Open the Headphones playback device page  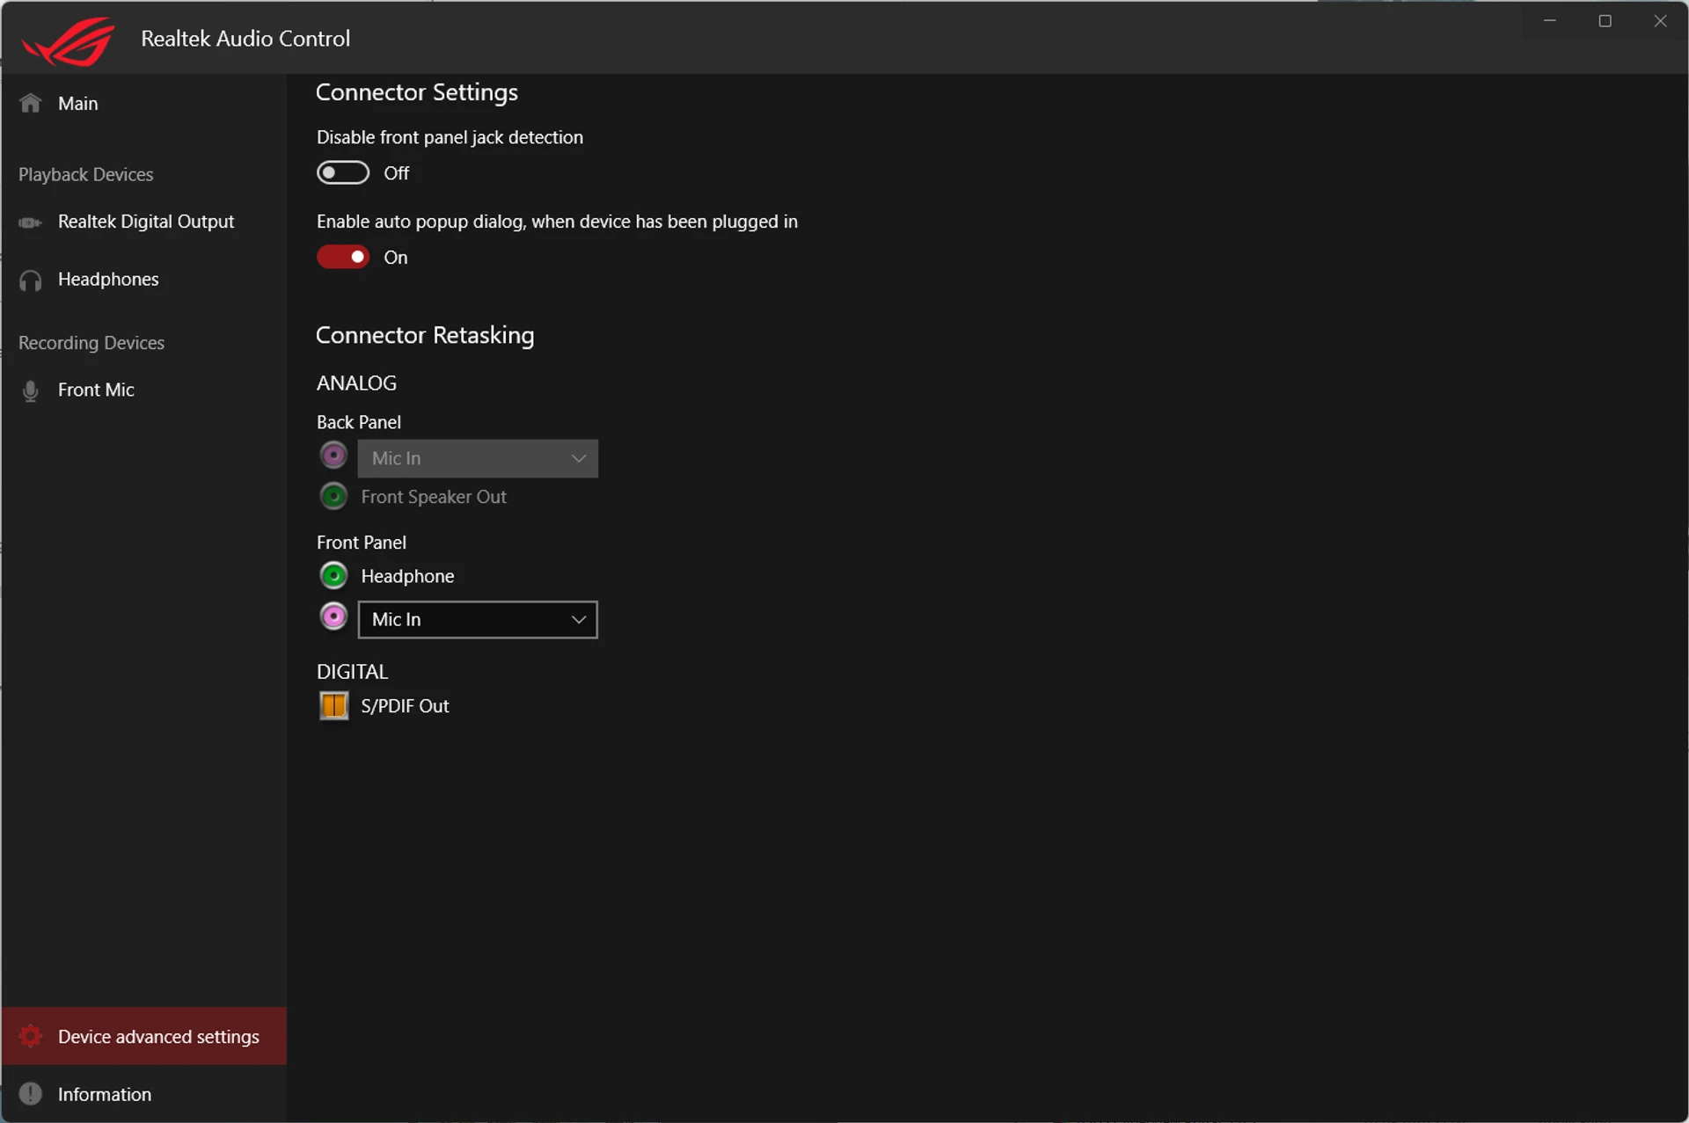click(143, 280)
